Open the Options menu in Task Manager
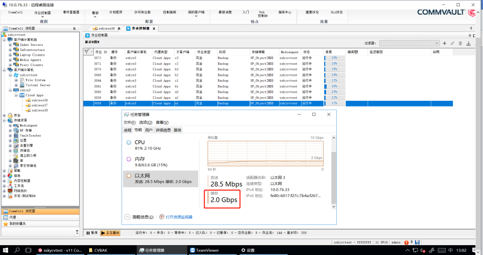Image resolution: width=483 pixels, height=255 pixels. tap(145, 123)
